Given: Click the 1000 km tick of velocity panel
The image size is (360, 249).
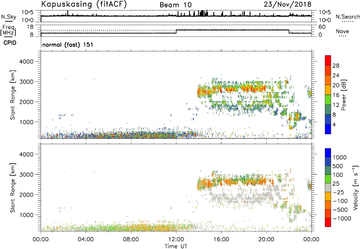Looking at the screenshot, I should [27, 215].
